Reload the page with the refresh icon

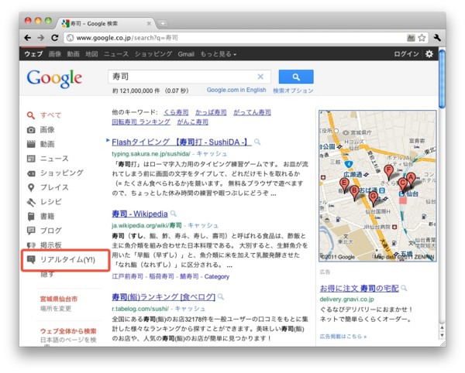pyautogui.click(x=54, y=38)
